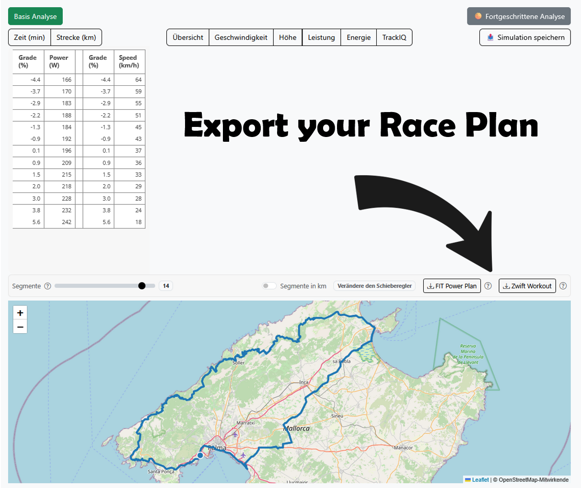Click help icon beside FIT Power Plan
Image resolution: width=581 pixels, height=488 pixels.
488,286
